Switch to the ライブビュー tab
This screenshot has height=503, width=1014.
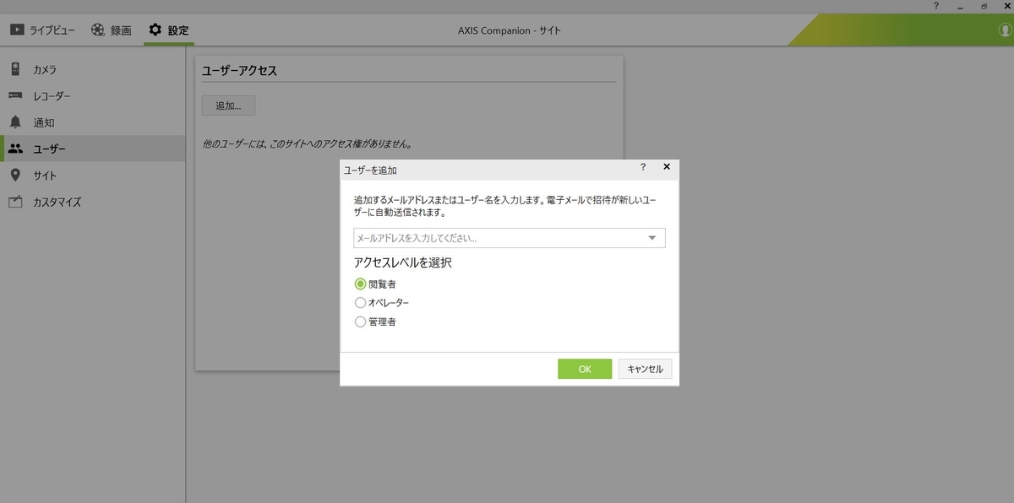click(41, 30)
